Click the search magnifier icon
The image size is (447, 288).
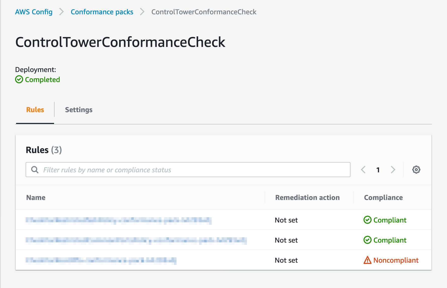point(35,170)
